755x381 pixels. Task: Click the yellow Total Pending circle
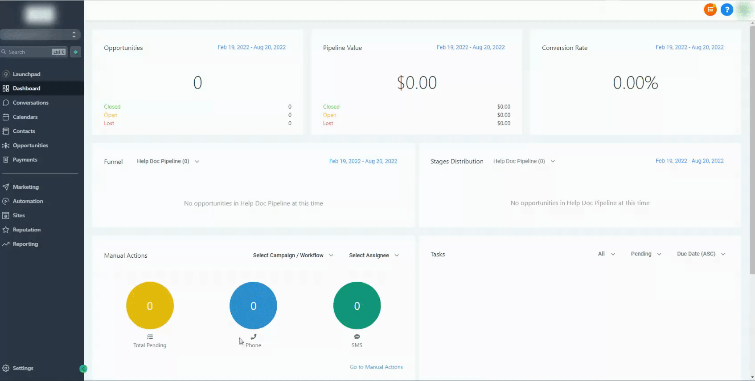150,305
